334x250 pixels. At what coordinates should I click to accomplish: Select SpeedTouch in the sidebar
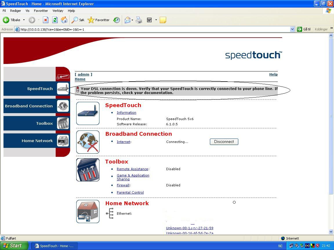pos(40,89)
